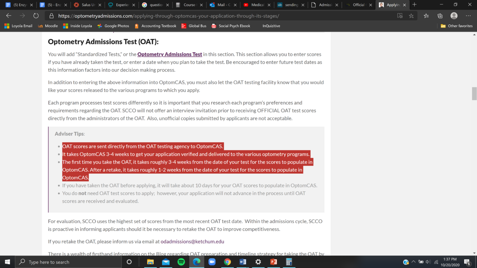Open the Other favorites folder
The height and width of the screenshot is (268, 477).
(x=456, y=26)
